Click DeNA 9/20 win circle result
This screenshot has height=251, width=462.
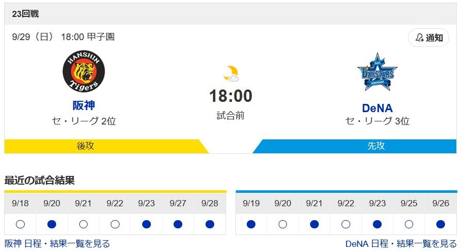point(283,224)
